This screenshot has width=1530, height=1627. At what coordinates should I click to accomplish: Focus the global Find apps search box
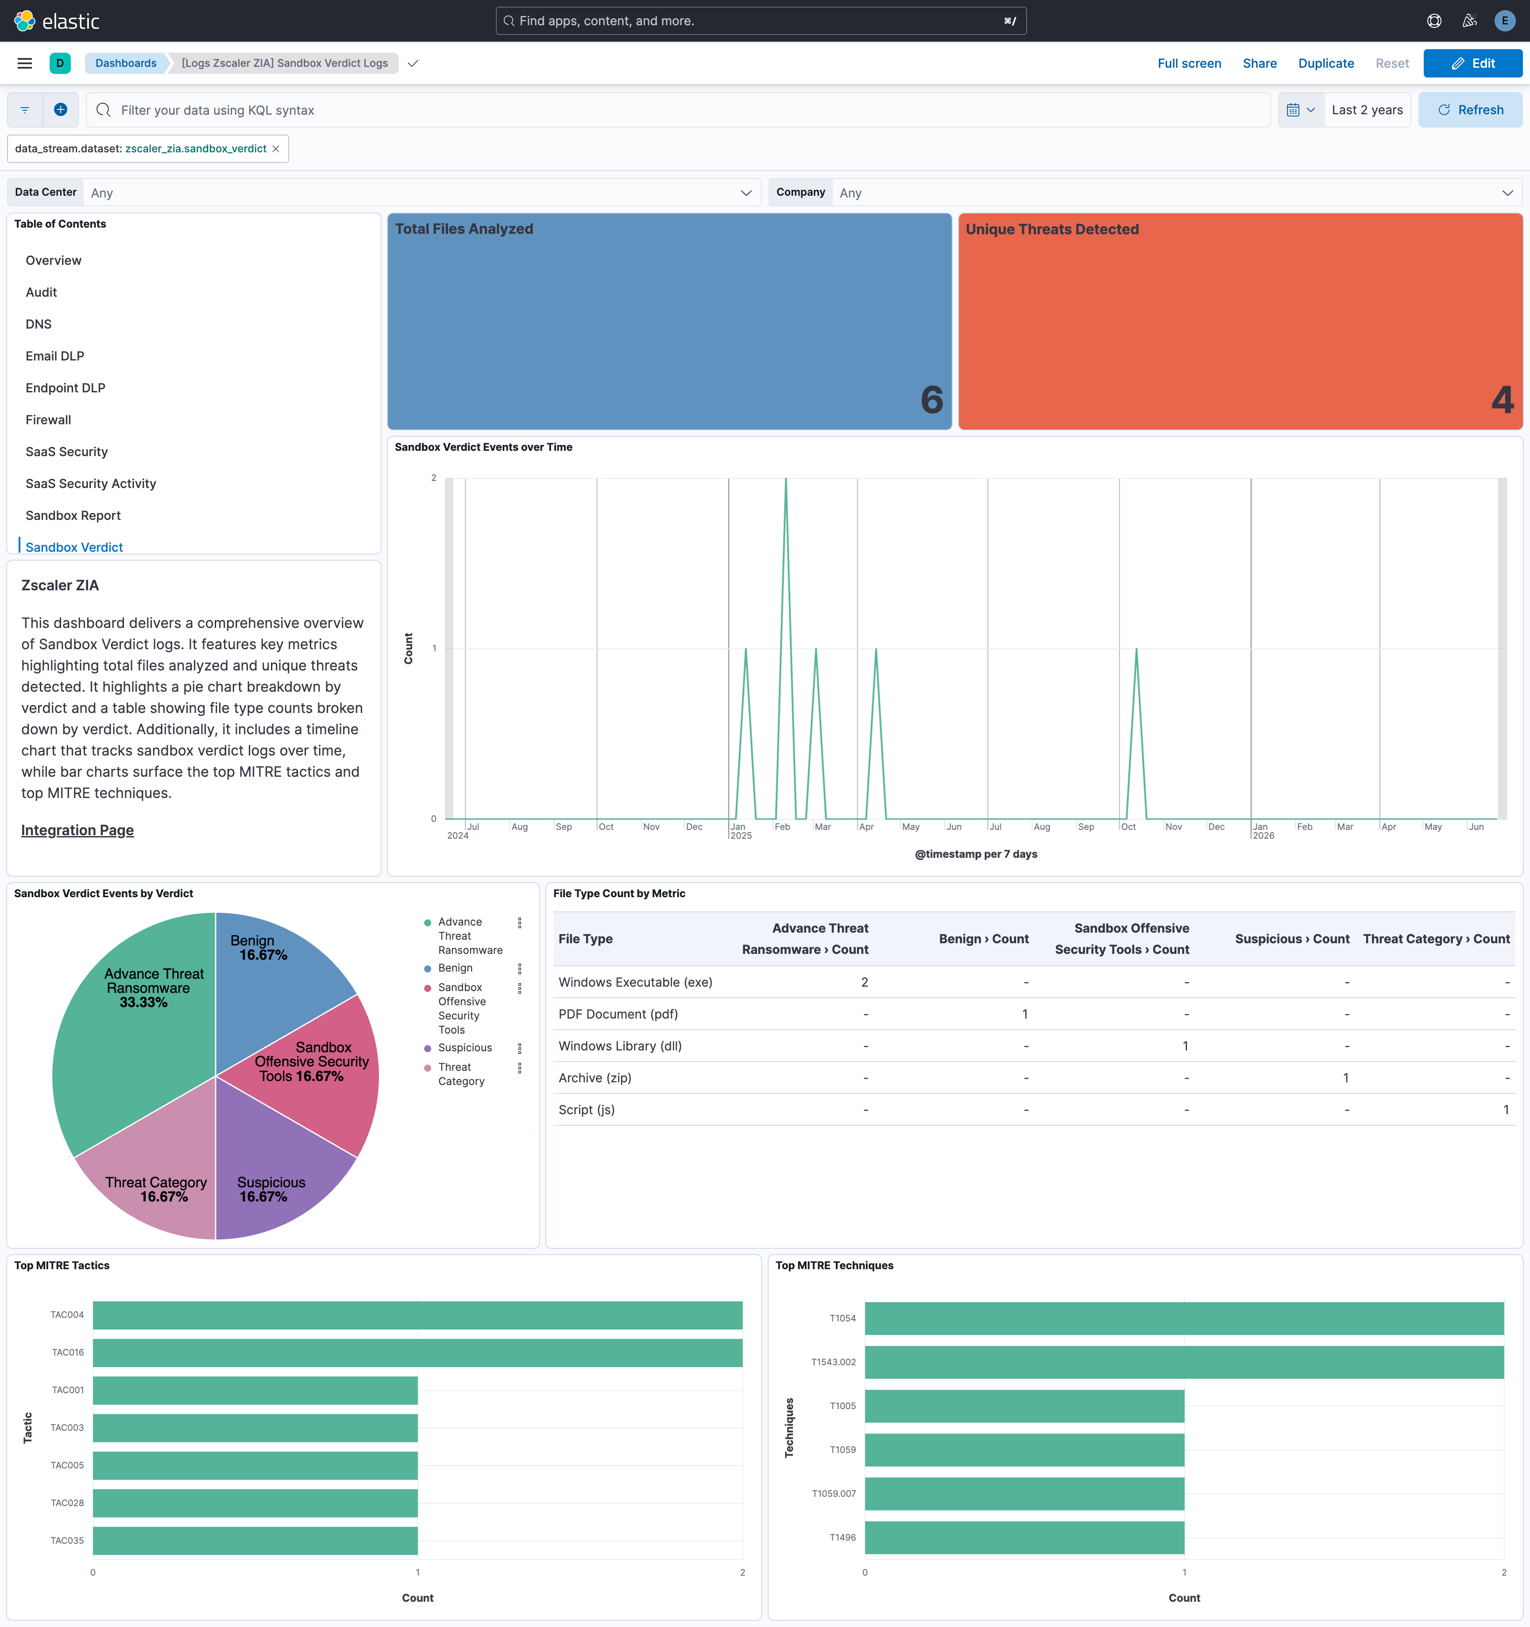click(x=761, y=21)
